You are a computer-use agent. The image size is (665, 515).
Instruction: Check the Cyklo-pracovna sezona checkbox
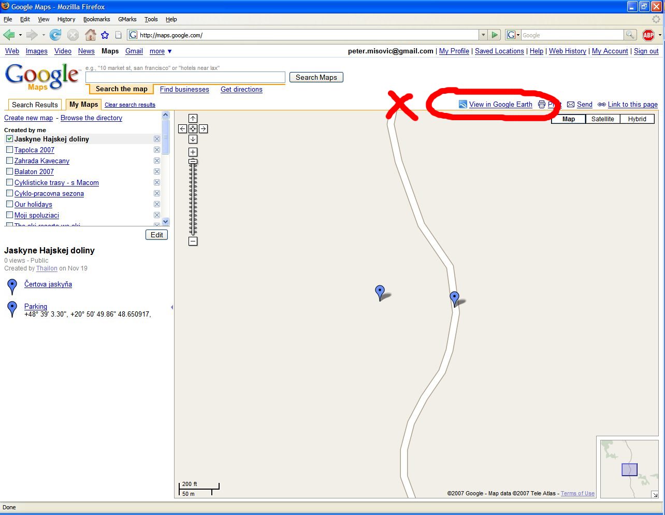[x=9, y=193]
